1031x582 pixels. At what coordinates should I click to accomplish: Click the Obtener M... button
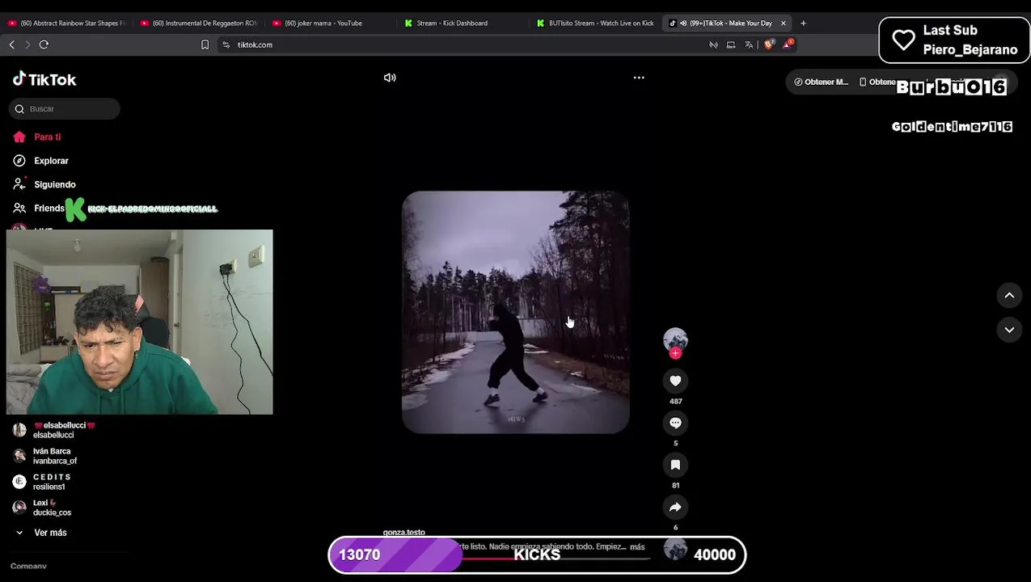[x=822, y=82]
